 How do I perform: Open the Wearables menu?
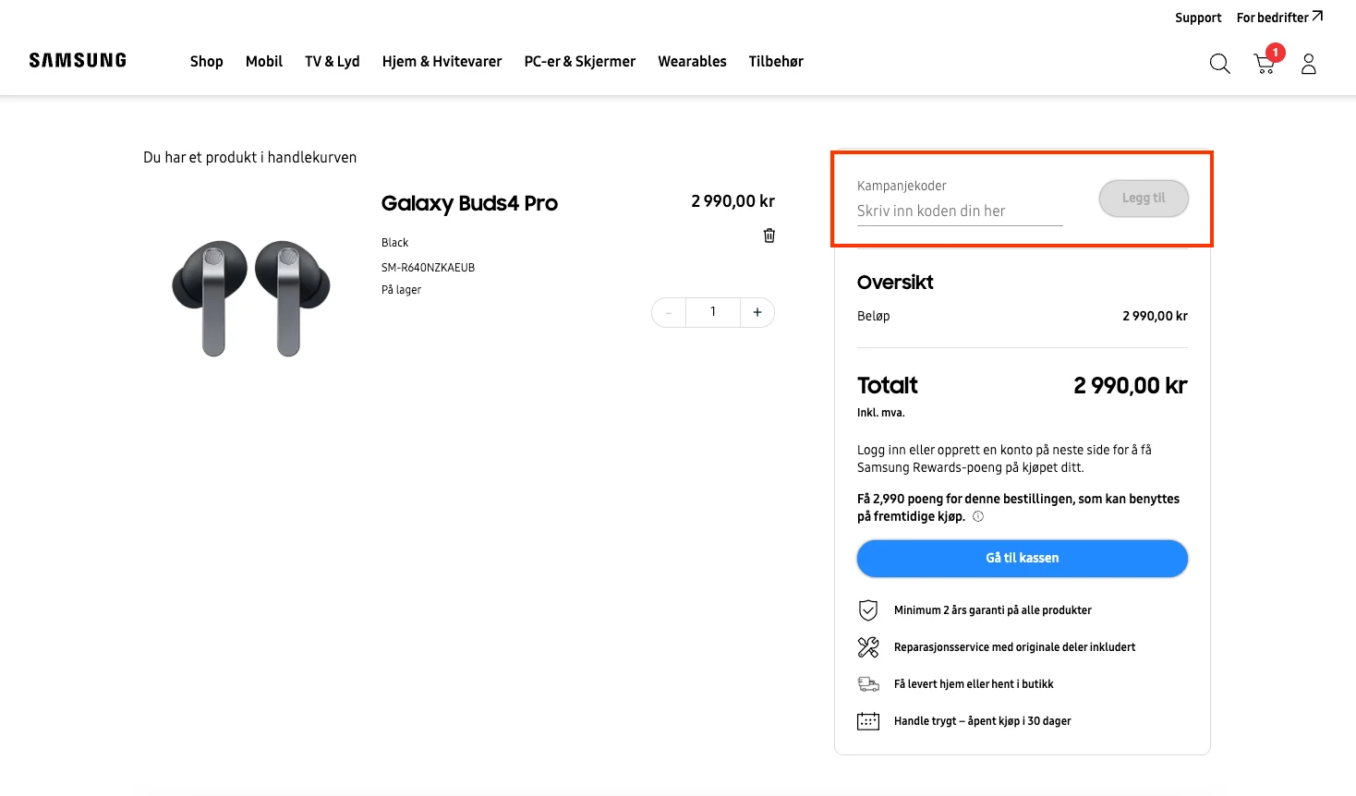click(x=693, y=61)
